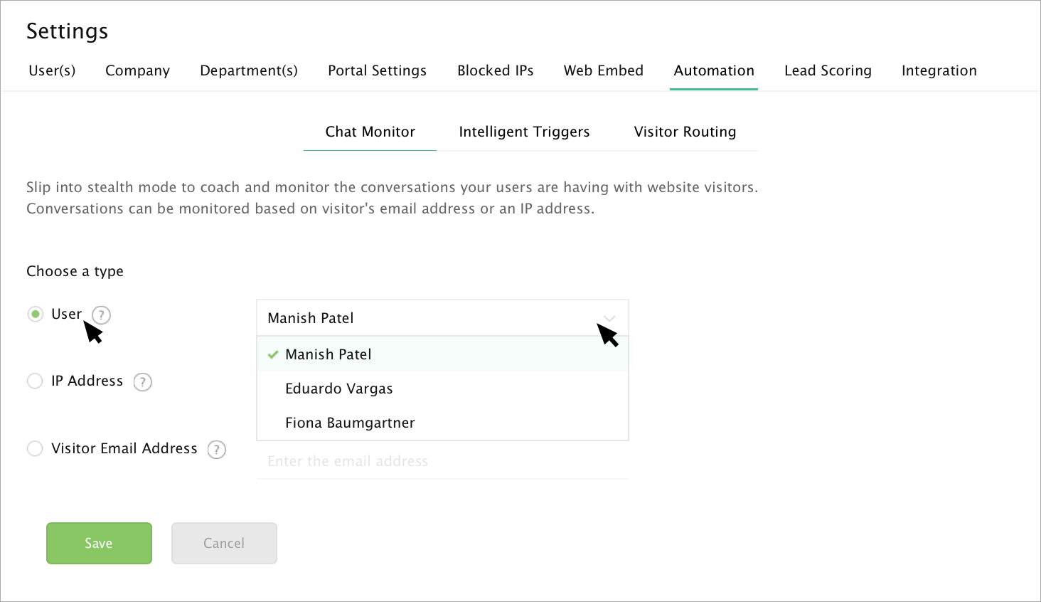The width and height of the screenshot is (1041, 602).
Task: Select the IP Address radio option
Action: coord(35,381)
